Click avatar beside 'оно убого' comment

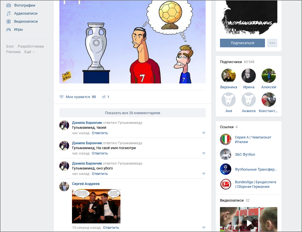[64, 166]
